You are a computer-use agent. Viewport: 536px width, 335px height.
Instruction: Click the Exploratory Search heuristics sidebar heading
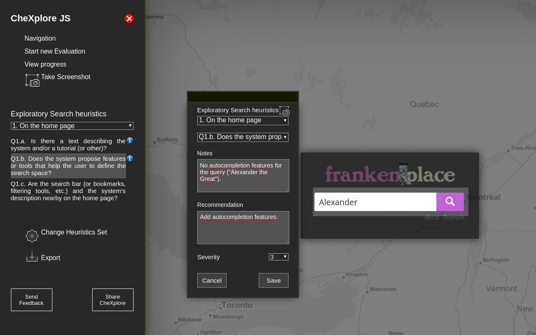59,114
